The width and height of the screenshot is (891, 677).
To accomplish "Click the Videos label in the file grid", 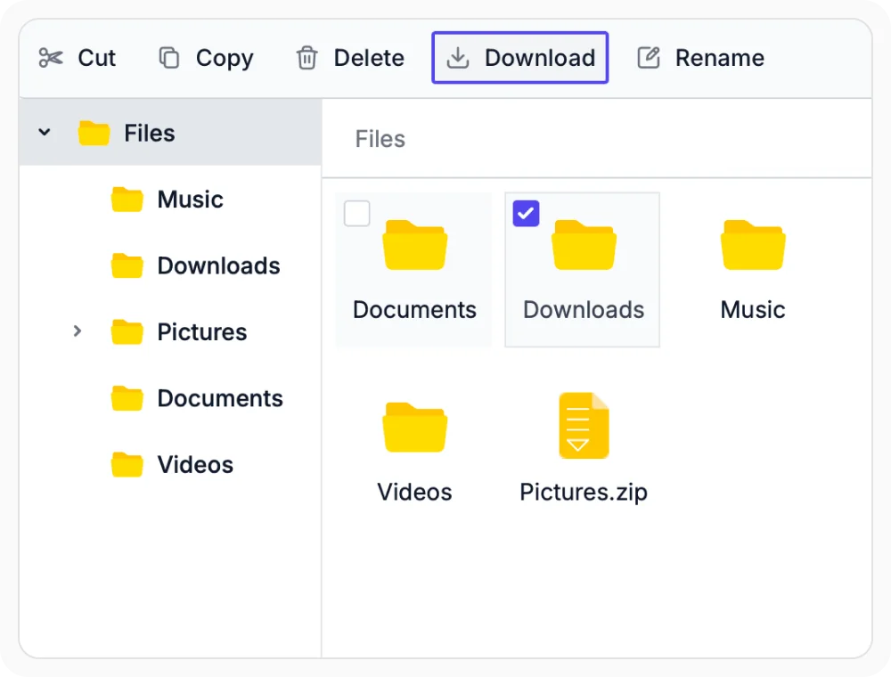I will pos(415,493).
